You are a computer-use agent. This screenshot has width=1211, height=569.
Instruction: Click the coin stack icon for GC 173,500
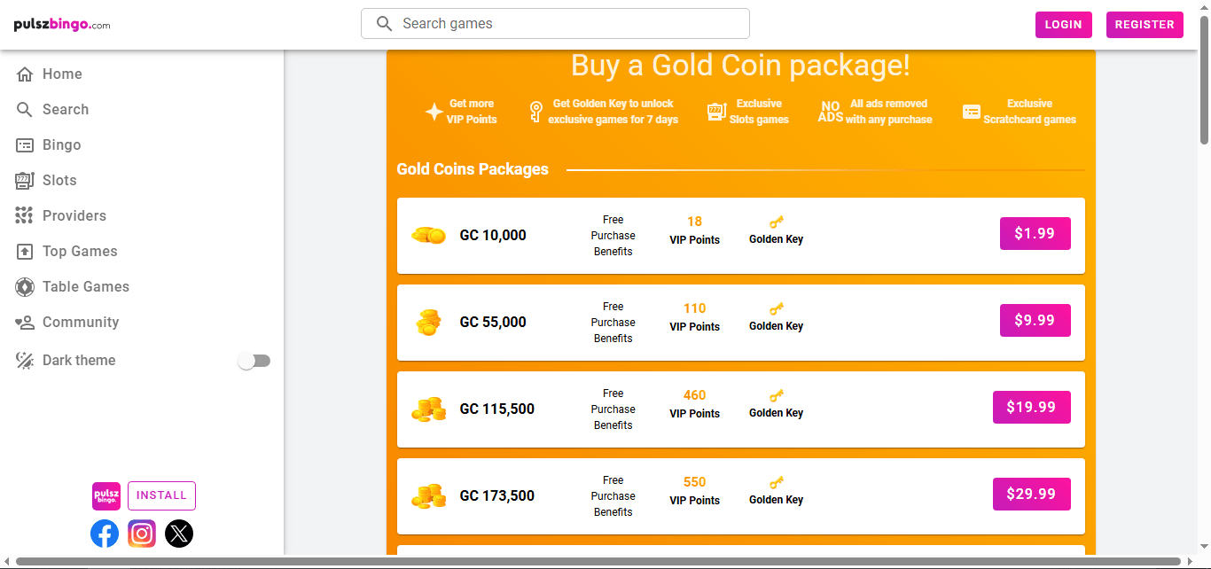tap(429, 496)
